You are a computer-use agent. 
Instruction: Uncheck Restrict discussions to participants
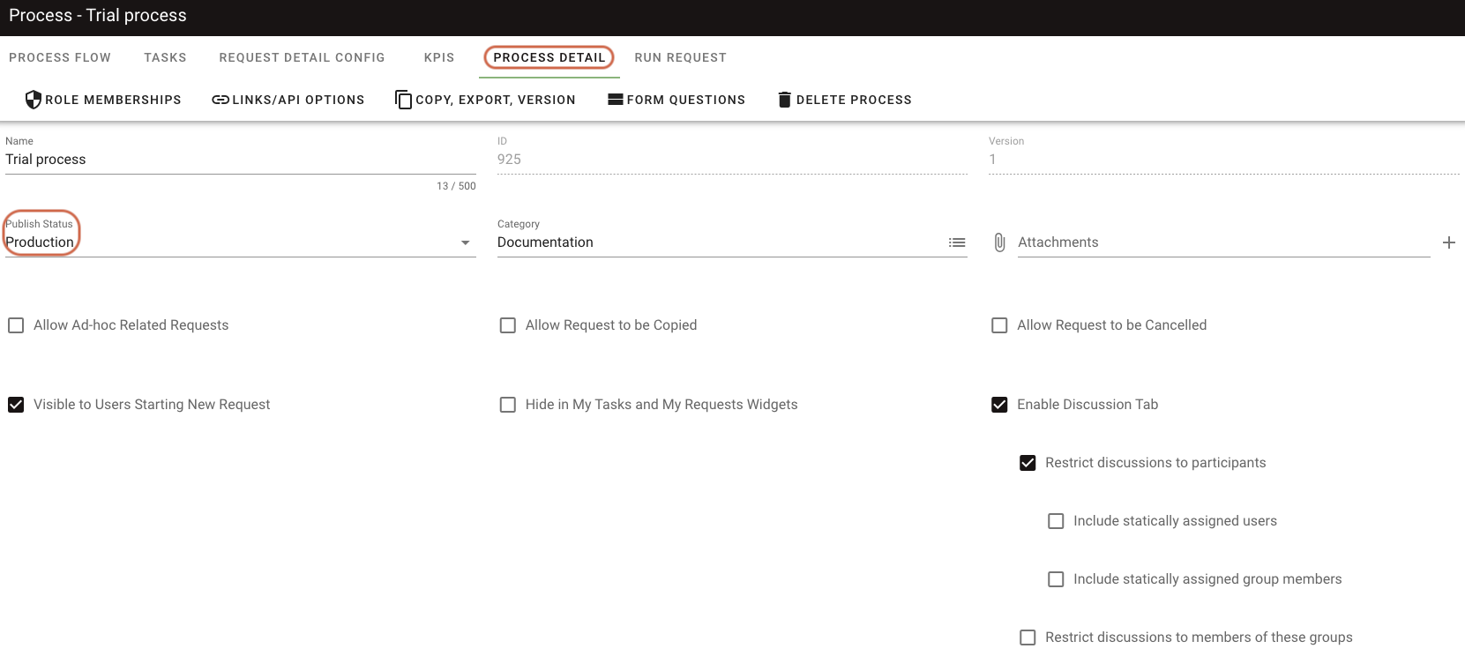point(1028,463)
